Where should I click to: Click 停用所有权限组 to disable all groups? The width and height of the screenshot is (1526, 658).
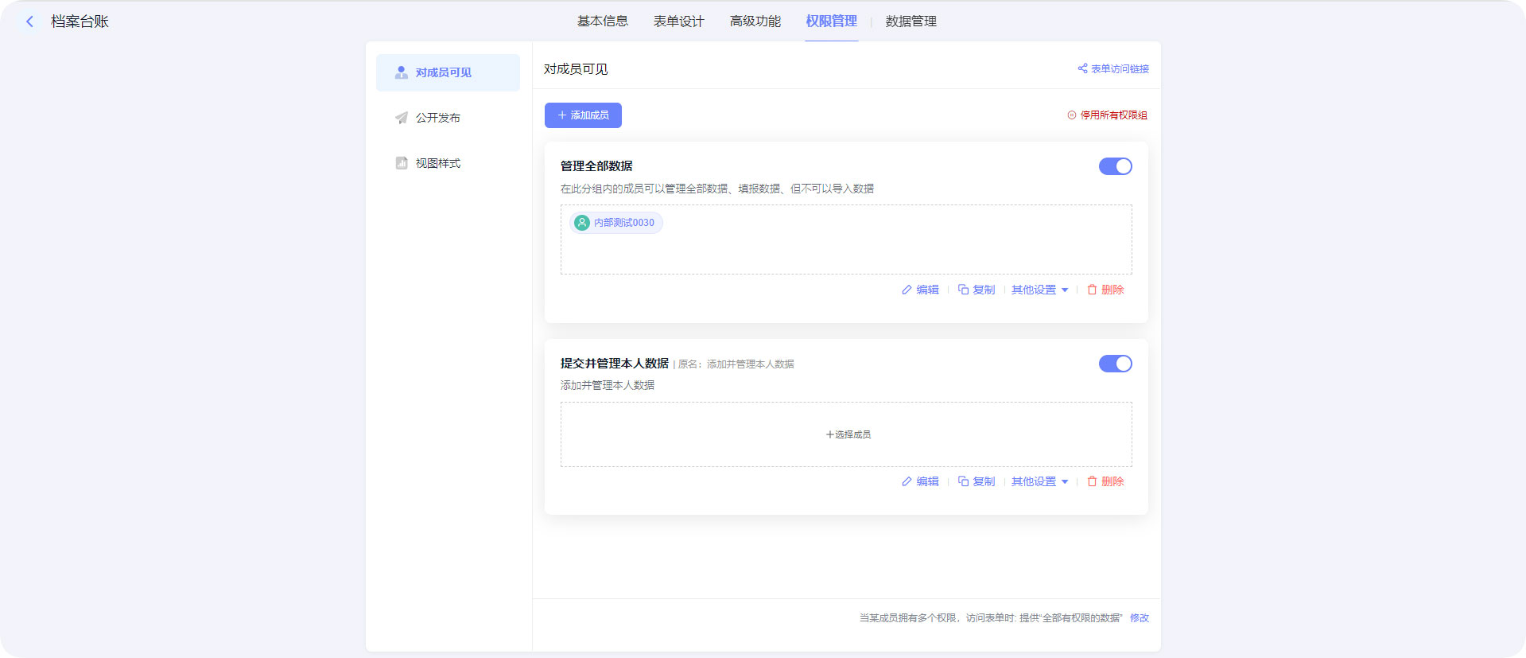coord(1107,115)
